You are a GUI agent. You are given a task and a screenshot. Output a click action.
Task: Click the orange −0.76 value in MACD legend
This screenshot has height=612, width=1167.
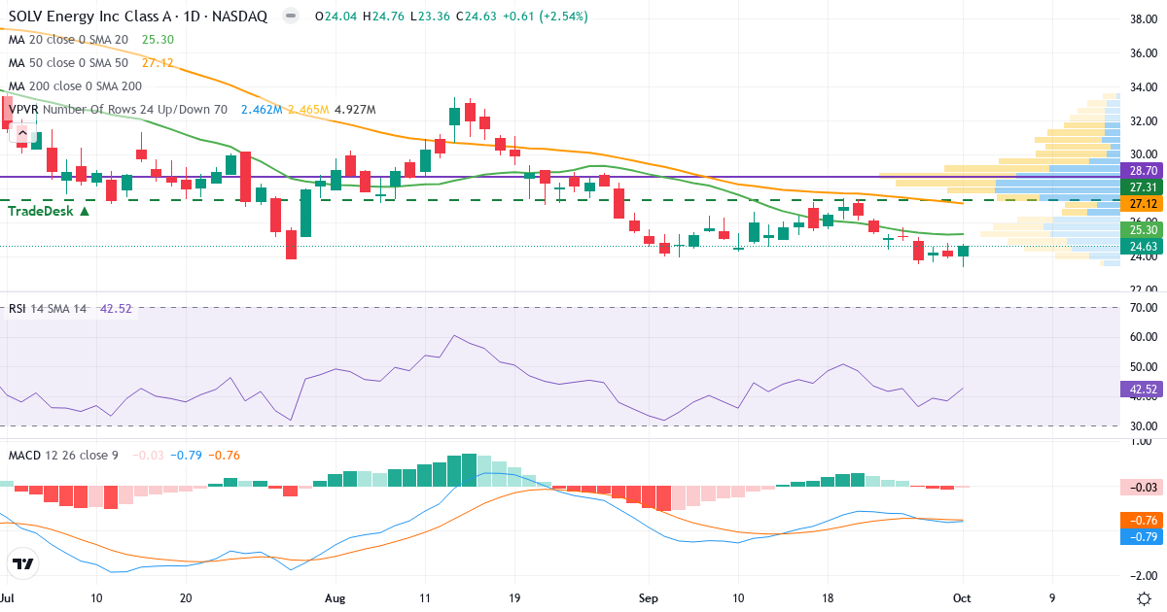click(224, 455)
